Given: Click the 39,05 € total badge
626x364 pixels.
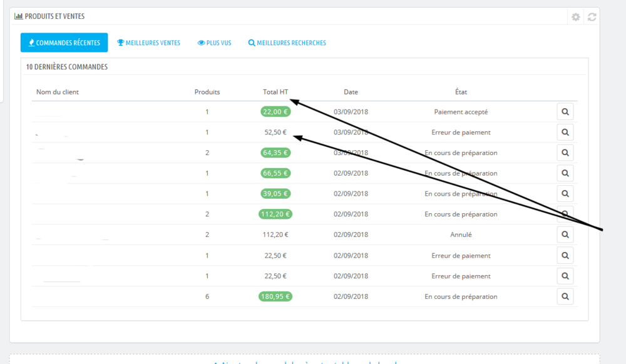Looking at the screenshot, I should click(x=275, y=194).
